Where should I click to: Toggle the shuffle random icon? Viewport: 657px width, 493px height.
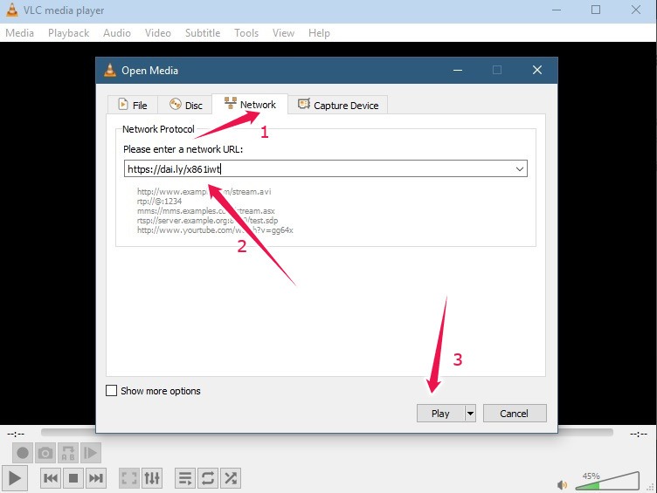tap(231, 478)
